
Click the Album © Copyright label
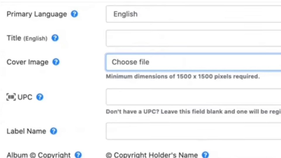39,155
